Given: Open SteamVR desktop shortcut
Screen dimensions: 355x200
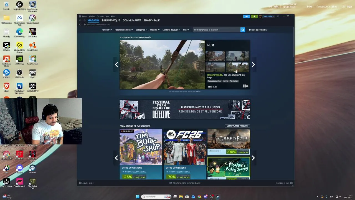Looking at the screenshot, I should 32,169.
